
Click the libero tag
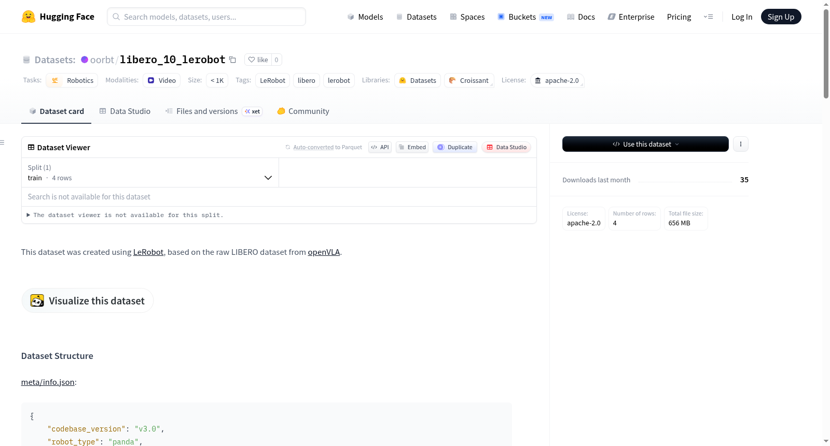(x=307, y=80)
